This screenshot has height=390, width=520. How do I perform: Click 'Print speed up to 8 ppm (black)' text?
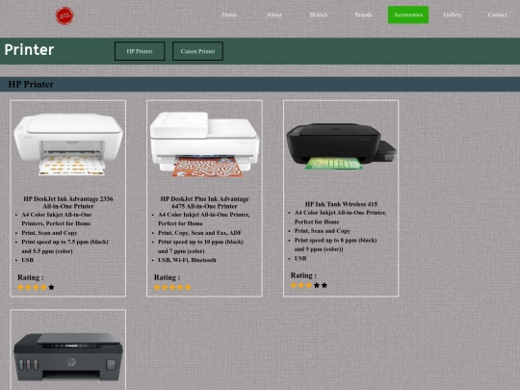pyautogui.click(x=336, y=240)
